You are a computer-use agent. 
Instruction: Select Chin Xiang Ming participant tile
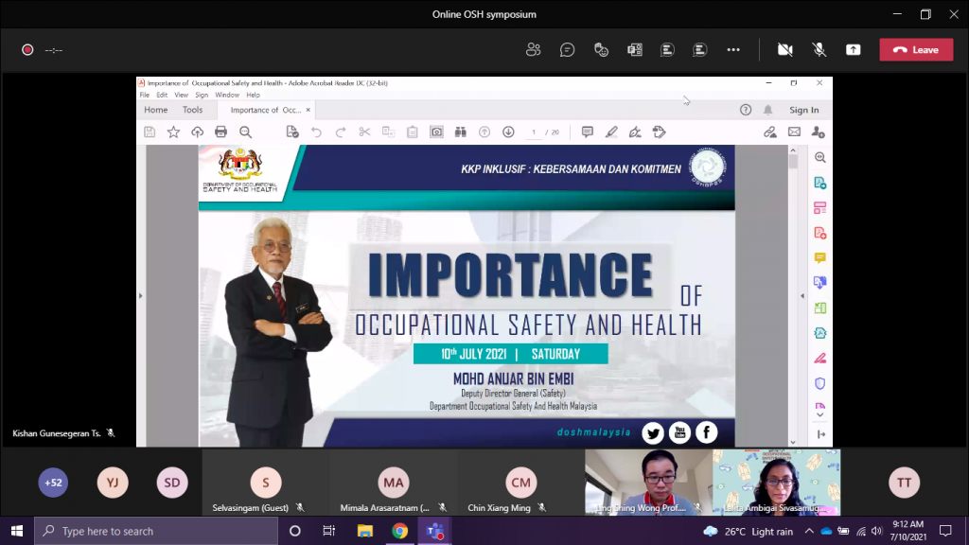coord(520,483)
